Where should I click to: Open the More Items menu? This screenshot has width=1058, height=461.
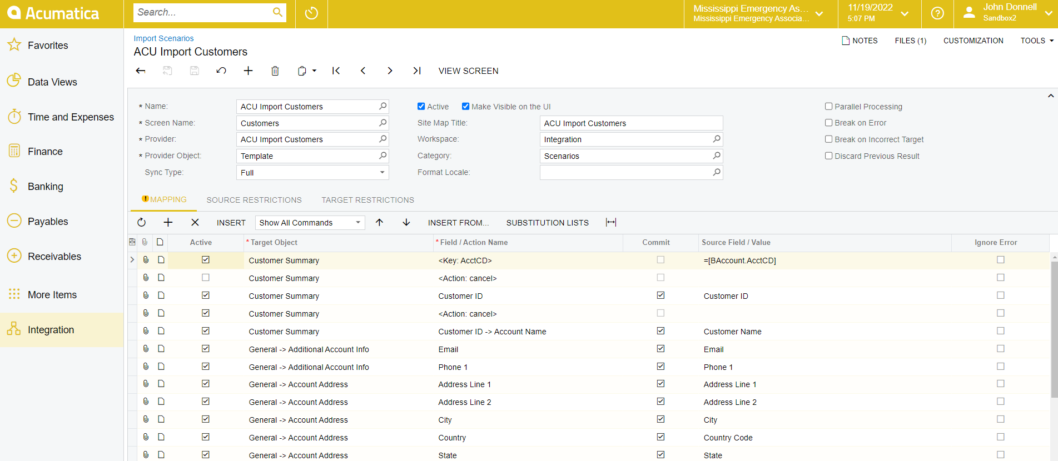[x=62, y=295]
